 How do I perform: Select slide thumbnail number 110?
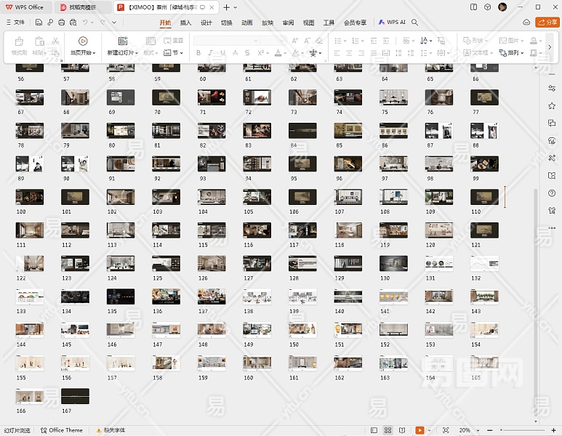(x=484, y=197)
